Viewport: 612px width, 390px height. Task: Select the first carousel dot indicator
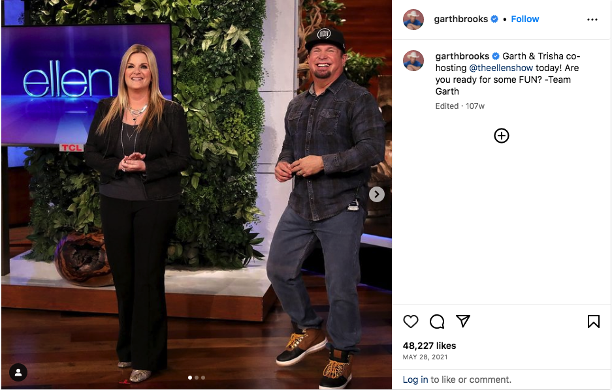point(190,378)
